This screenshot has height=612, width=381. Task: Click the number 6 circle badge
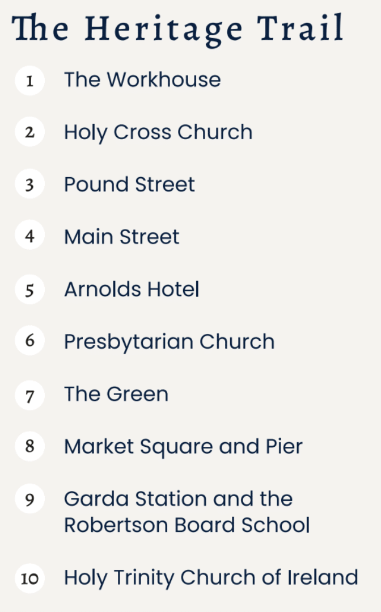coord(29,341)
